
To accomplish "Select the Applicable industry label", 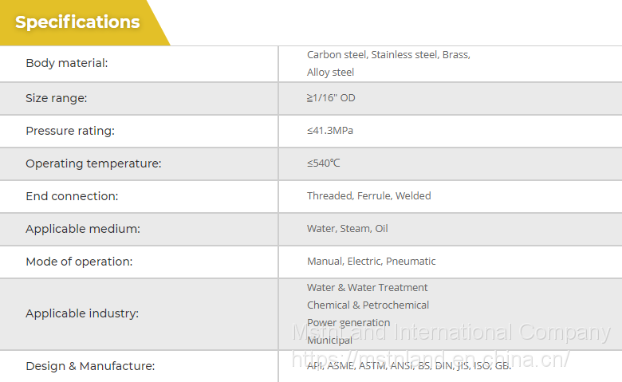I will [82, 313].
